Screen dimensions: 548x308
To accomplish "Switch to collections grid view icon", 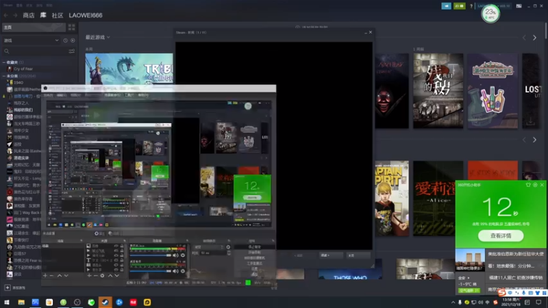I will pyautogui.click(x=72, y=27).
